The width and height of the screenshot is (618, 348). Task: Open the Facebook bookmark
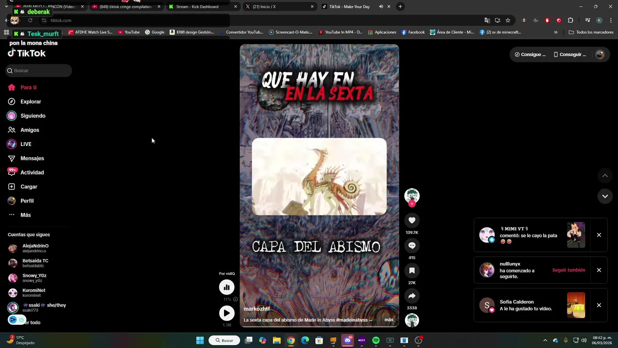[x=413, y=32]
